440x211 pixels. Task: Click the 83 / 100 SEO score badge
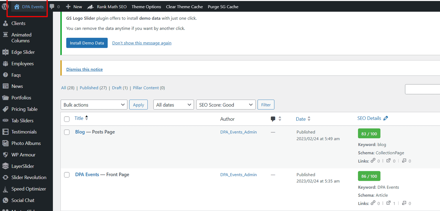coord(369,134)
